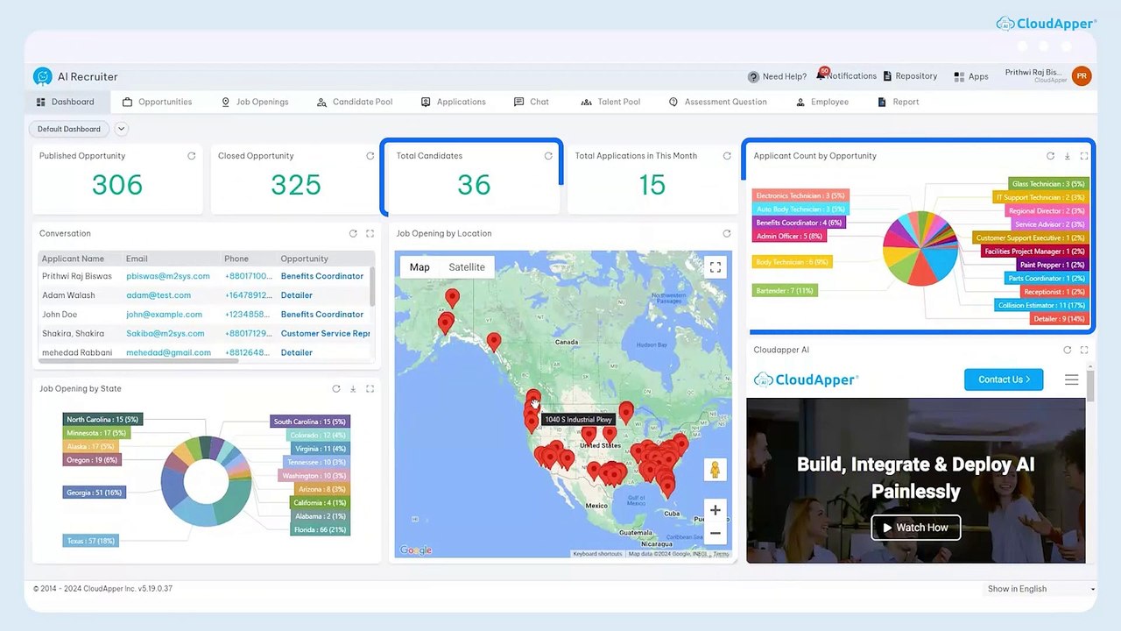Switch map to Map view

click(419, 267)
